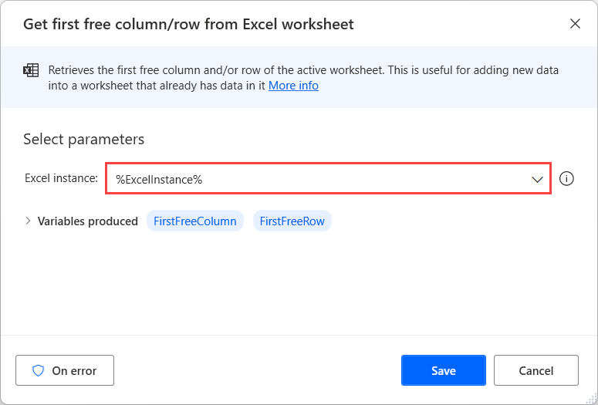This screenshot has height=405, width=598.
Task: Click the Variables produced label
Action: click(88, 221)
